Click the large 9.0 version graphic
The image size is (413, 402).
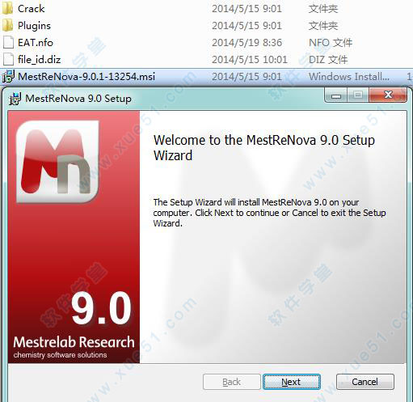click(101, 308)
